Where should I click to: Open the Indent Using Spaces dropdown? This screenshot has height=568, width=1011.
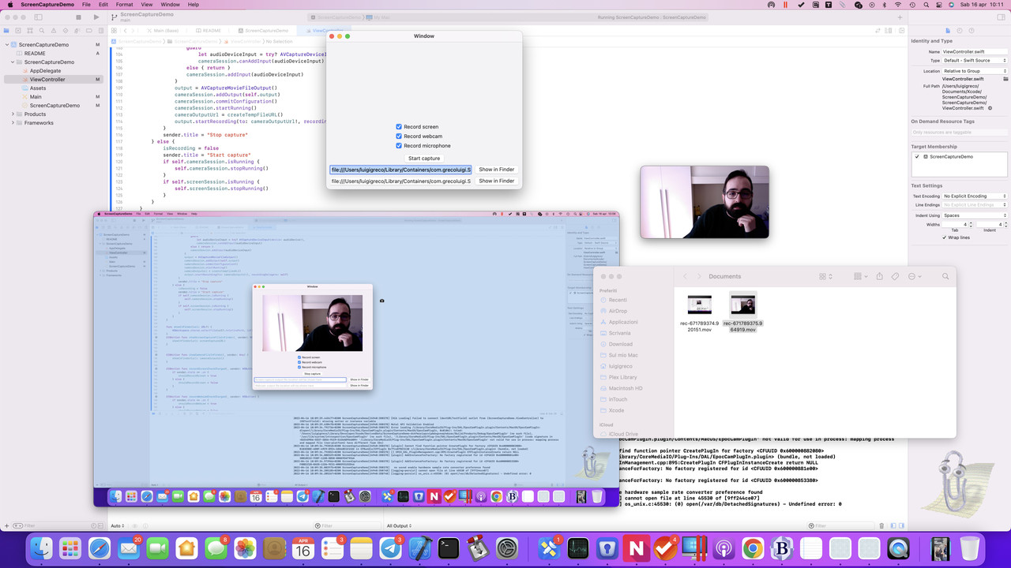(975, 215)
